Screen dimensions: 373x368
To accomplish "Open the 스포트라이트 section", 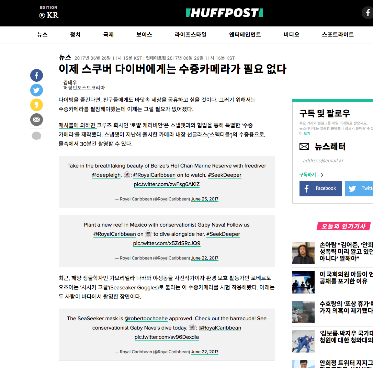I will coord(338,35).
